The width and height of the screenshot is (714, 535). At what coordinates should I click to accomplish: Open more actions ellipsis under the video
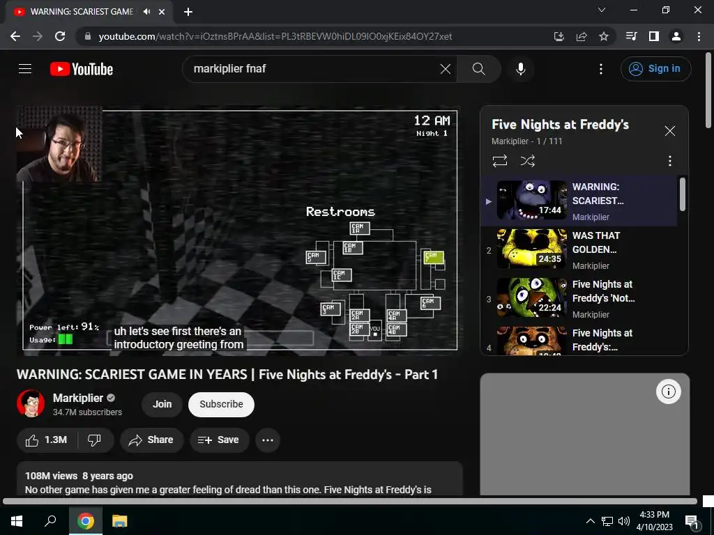(268, 440)
